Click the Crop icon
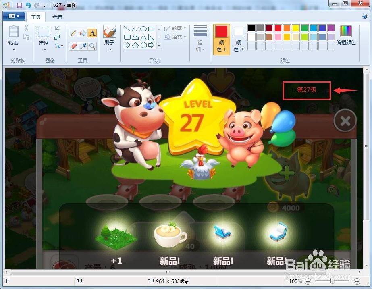The width and height of the screenshot is (372, 289). (x=57, y=28)
